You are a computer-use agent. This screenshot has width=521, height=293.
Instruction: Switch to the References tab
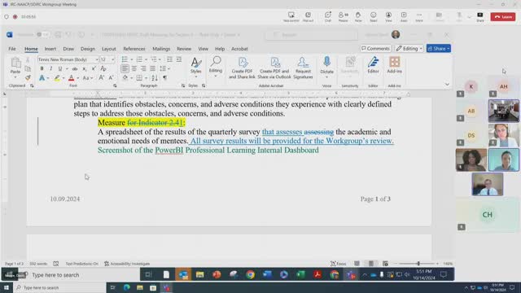(x=134, y=49)
